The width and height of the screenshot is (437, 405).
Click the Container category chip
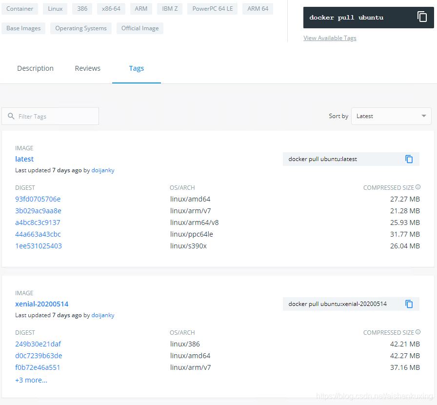[20, 9]
